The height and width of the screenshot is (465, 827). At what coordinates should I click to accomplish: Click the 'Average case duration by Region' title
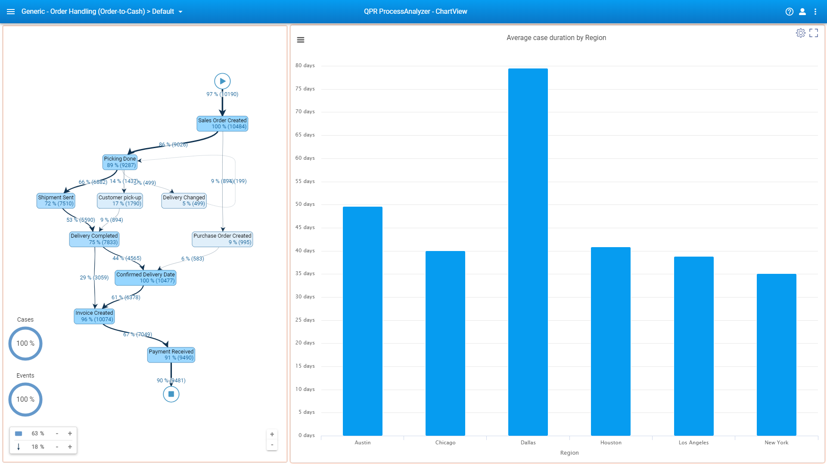click(x=556, y=38)
